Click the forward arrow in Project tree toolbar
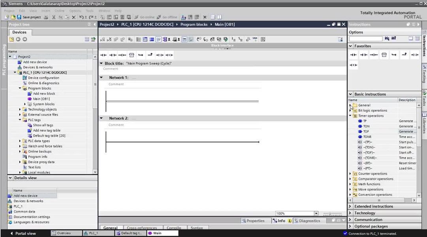427x237 pixels. [25, 39]
